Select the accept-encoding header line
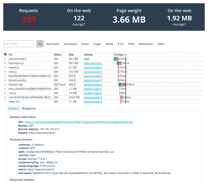The height and width of the screenshot is (182, 208). point(38,162)
